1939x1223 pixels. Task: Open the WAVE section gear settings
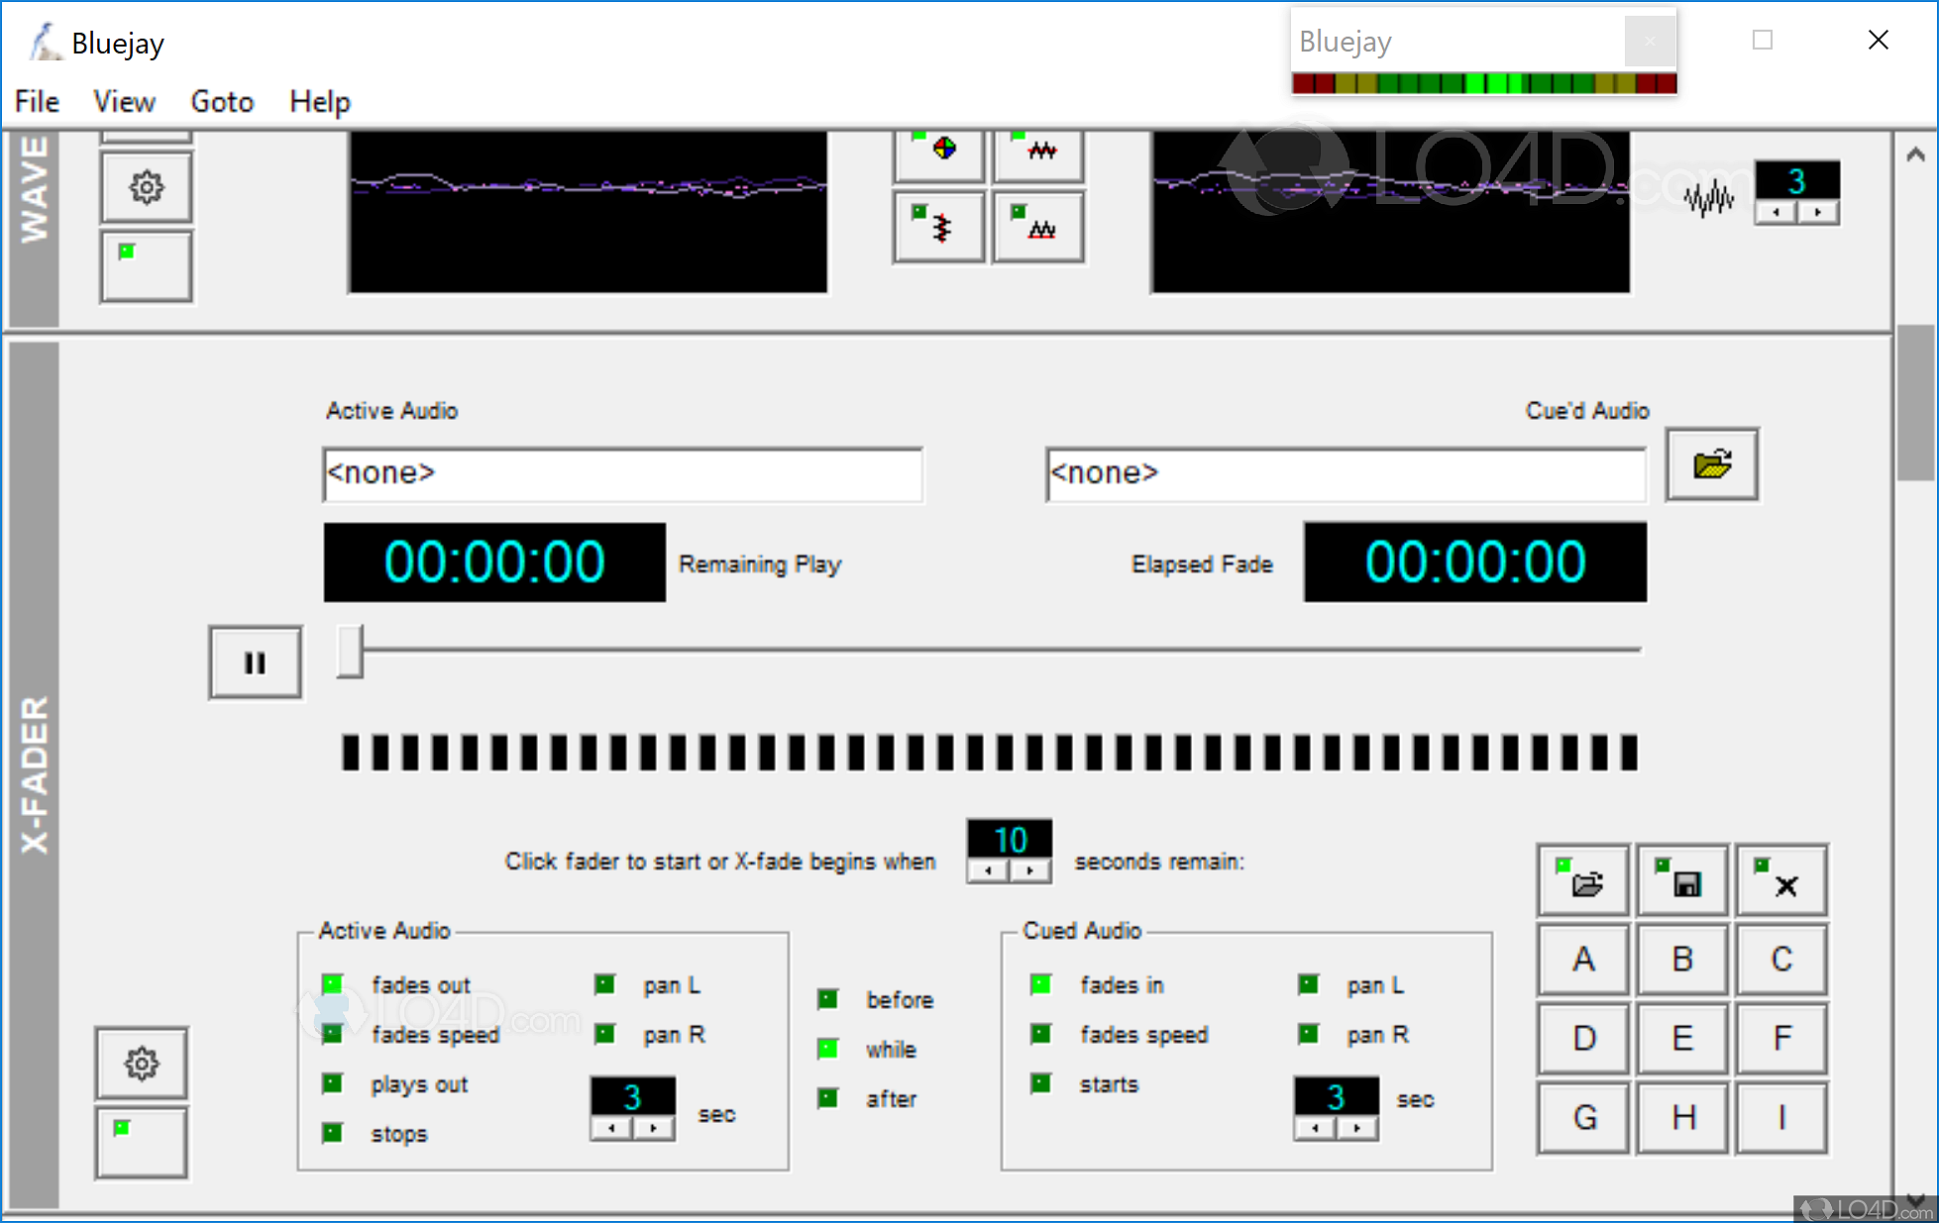[x=147, y=186]
